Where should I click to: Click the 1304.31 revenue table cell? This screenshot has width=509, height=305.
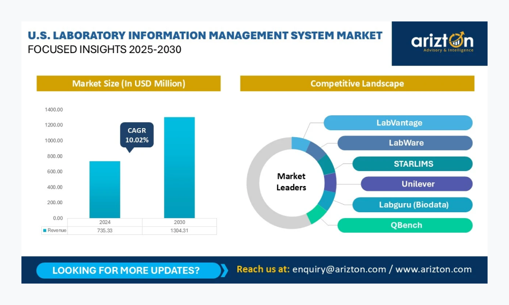[179, 230]
